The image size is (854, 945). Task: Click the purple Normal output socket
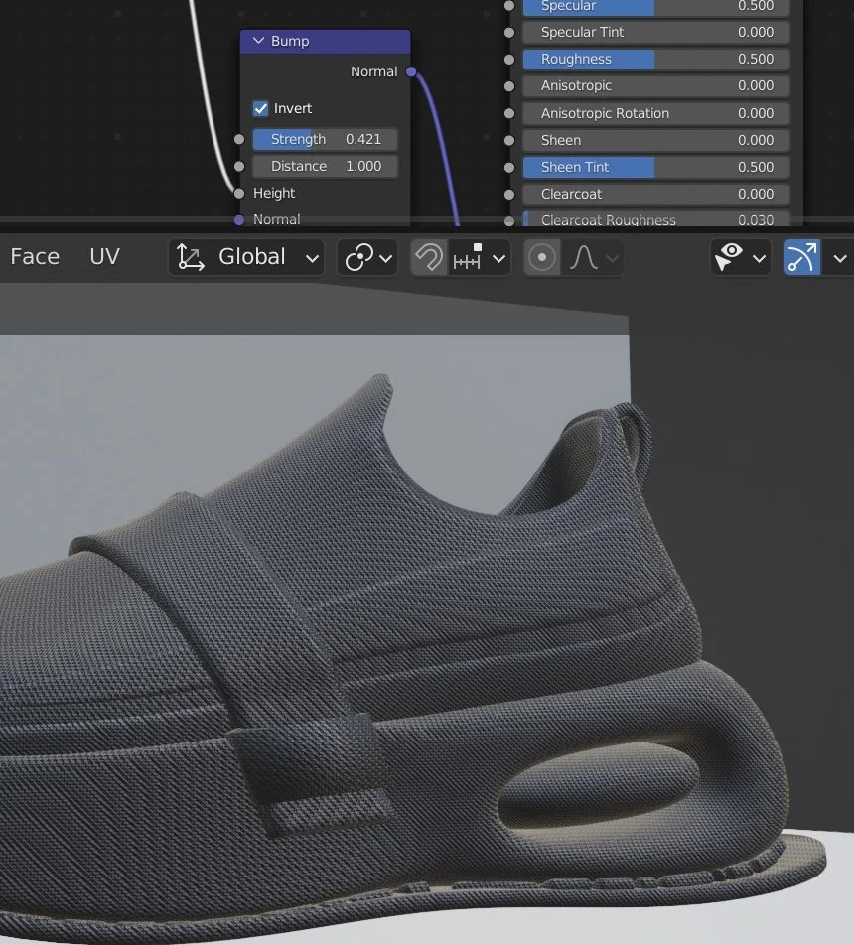(x=411, y=71)
